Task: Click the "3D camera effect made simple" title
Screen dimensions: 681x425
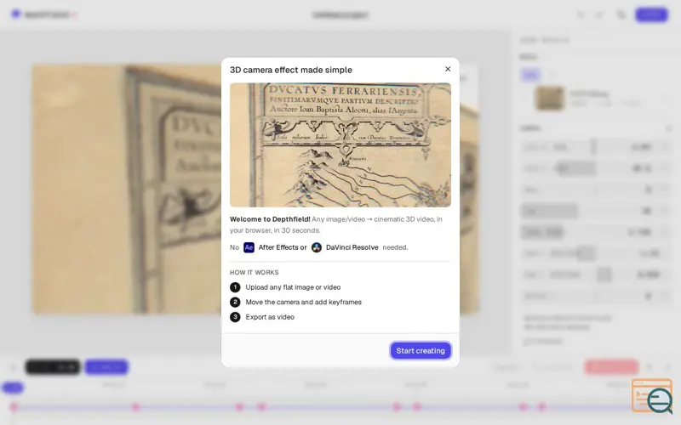Action: click(291, 70)
